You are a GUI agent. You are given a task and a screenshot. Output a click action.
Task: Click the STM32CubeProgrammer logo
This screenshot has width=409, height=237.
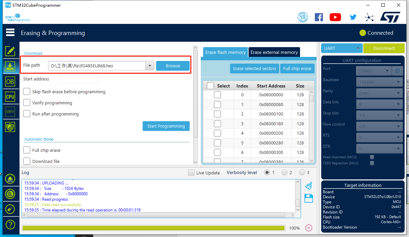point(17,18)
